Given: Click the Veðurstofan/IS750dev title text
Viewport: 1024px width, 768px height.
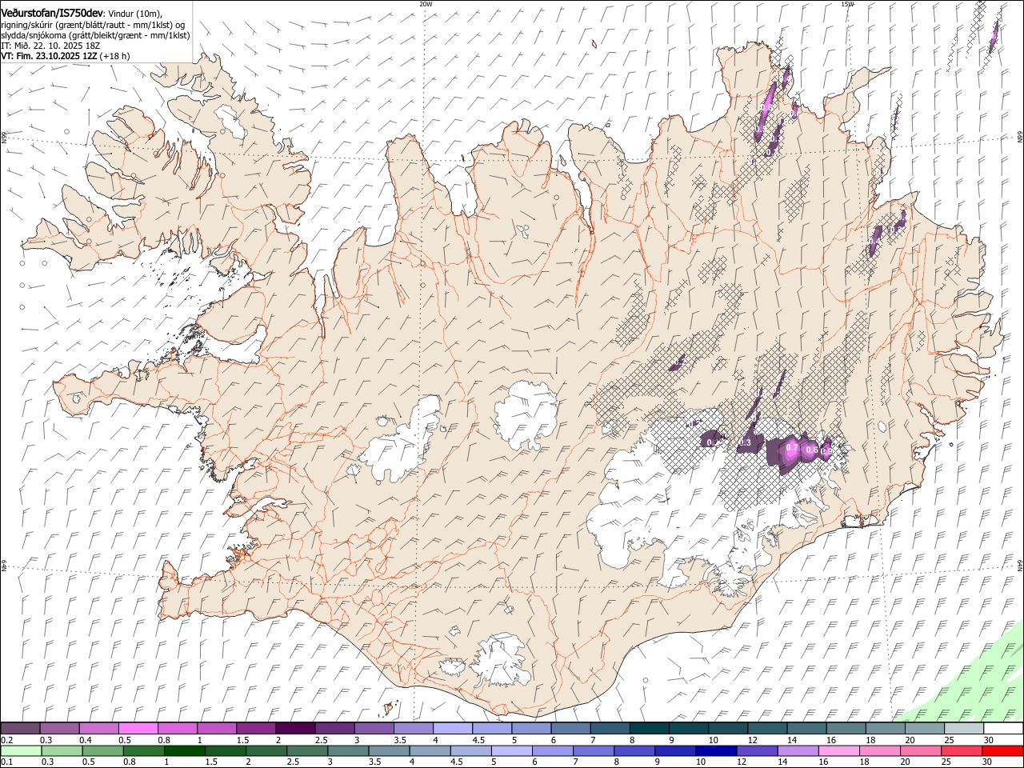Looking at the screenshot, I should point(52,13).
